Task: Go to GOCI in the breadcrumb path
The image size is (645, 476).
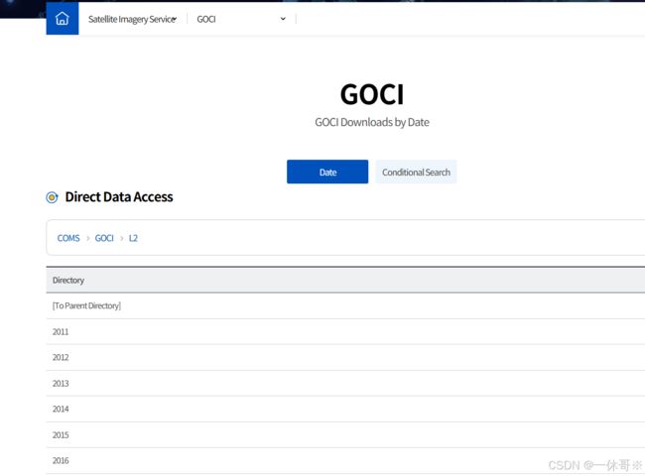Action: click(104, 238)
